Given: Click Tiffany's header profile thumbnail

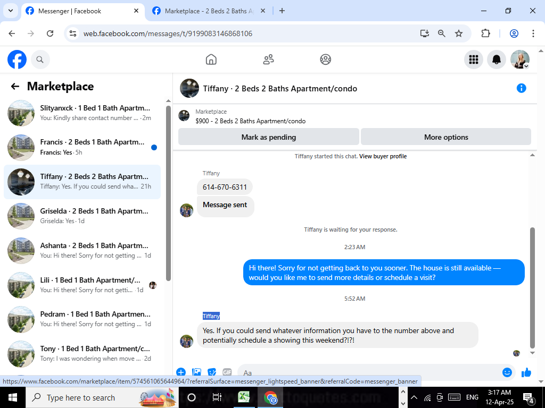Looking at the screenshot, I should (x=189, y=88).
